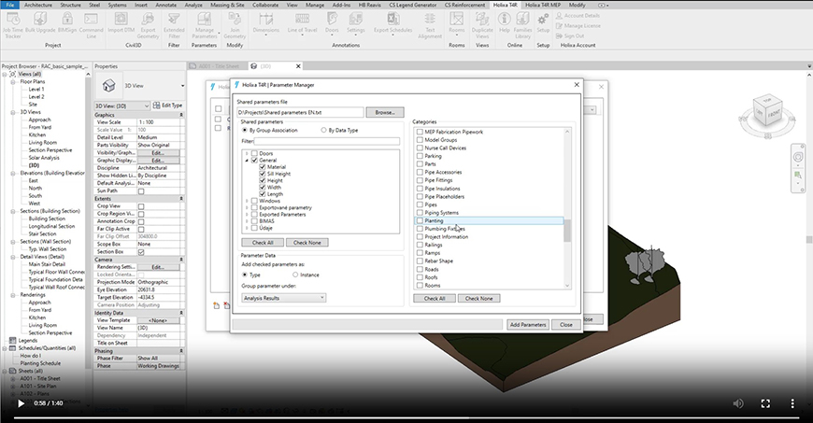The width and height of the screenshot is (813, 423).
Task: Select the Import DTM icon
Action: [121, 23]
